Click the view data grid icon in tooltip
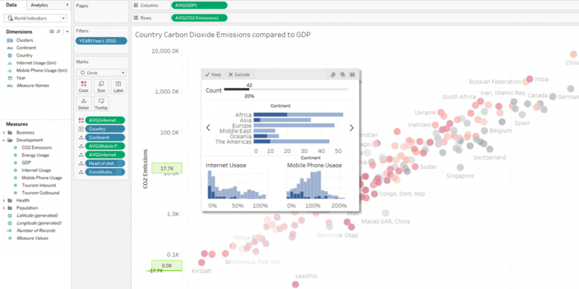This screenshot has height=289, width=579. [x=352, y=74]
